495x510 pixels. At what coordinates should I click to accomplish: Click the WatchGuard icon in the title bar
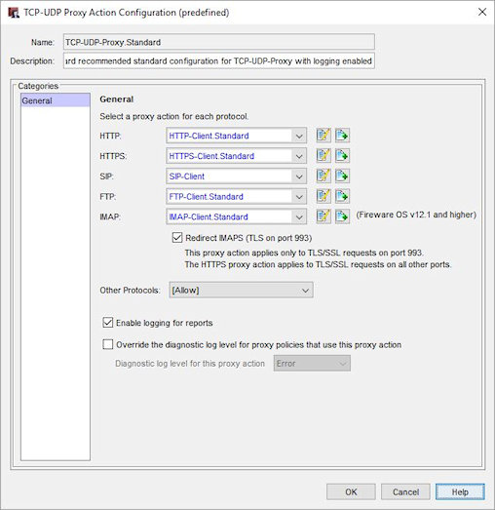pos(14,13)
